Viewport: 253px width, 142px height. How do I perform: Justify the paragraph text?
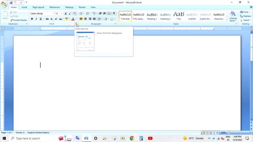(x=94, y=19)
